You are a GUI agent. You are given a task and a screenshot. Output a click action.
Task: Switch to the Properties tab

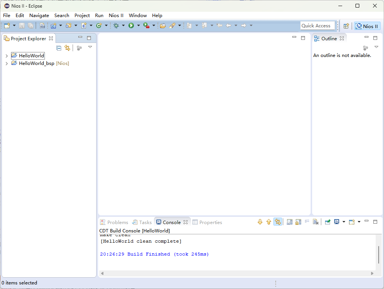point(207,222)
